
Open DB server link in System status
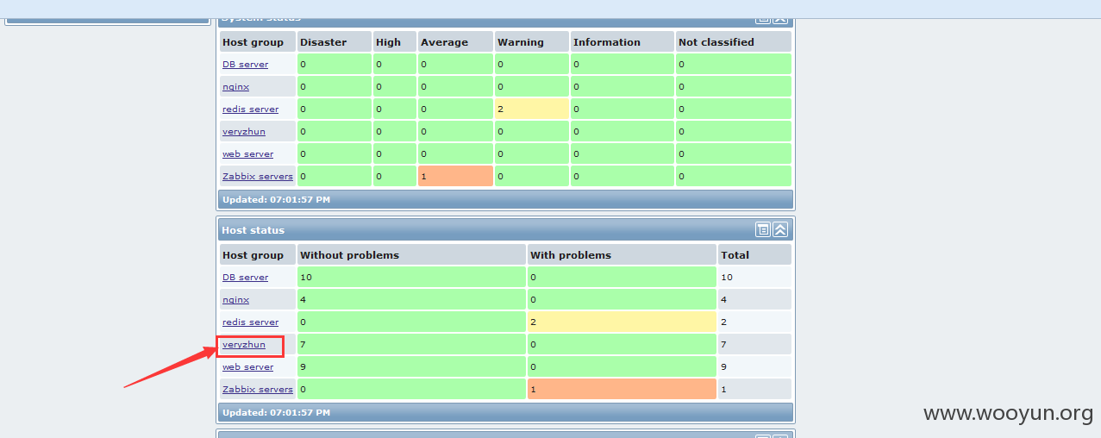[x=245, y=65]
